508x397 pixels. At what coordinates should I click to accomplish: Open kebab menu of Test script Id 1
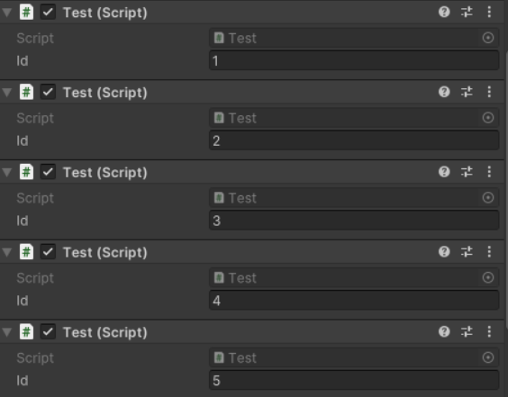click(x=489, y=13)
